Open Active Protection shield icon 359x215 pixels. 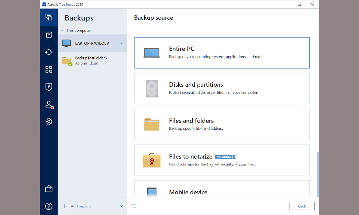(x=49, y=87)
